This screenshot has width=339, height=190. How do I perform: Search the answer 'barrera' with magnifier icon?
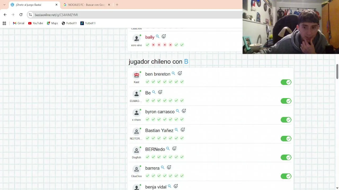tap(163, 168)
